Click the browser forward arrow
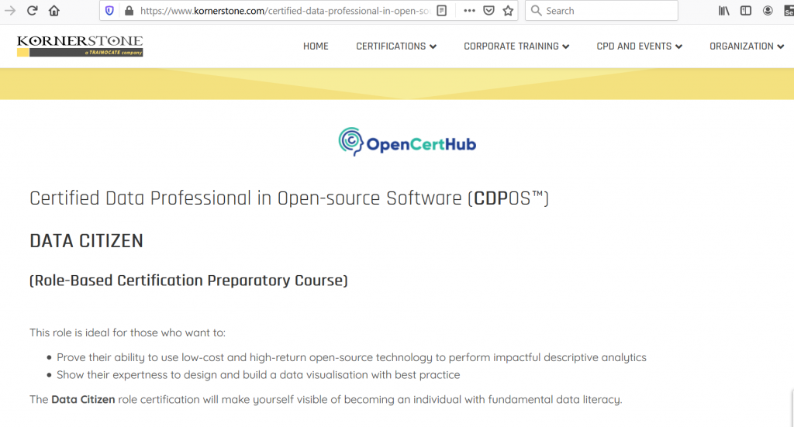This screenshot has width=794, height=427. point(9,11)
